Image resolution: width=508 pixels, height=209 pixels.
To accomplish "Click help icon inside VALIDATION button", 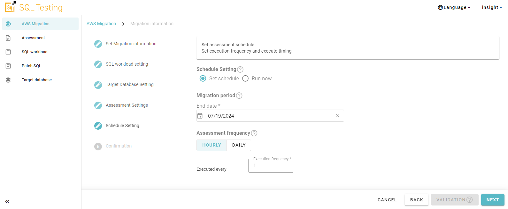I will 469,200.
